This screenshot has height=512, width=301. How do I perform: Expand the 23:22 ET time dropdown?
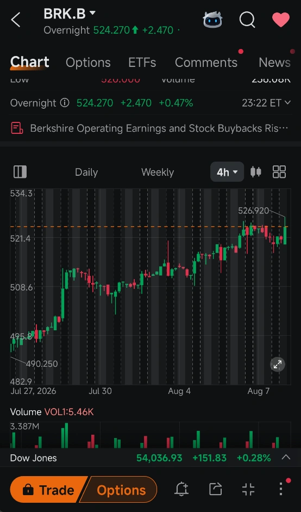point(266,103)
